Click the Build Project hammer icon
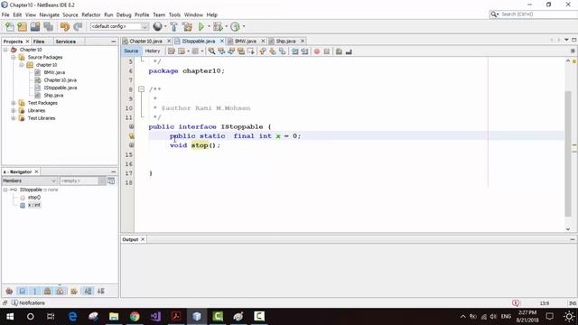 coord(174,26)
